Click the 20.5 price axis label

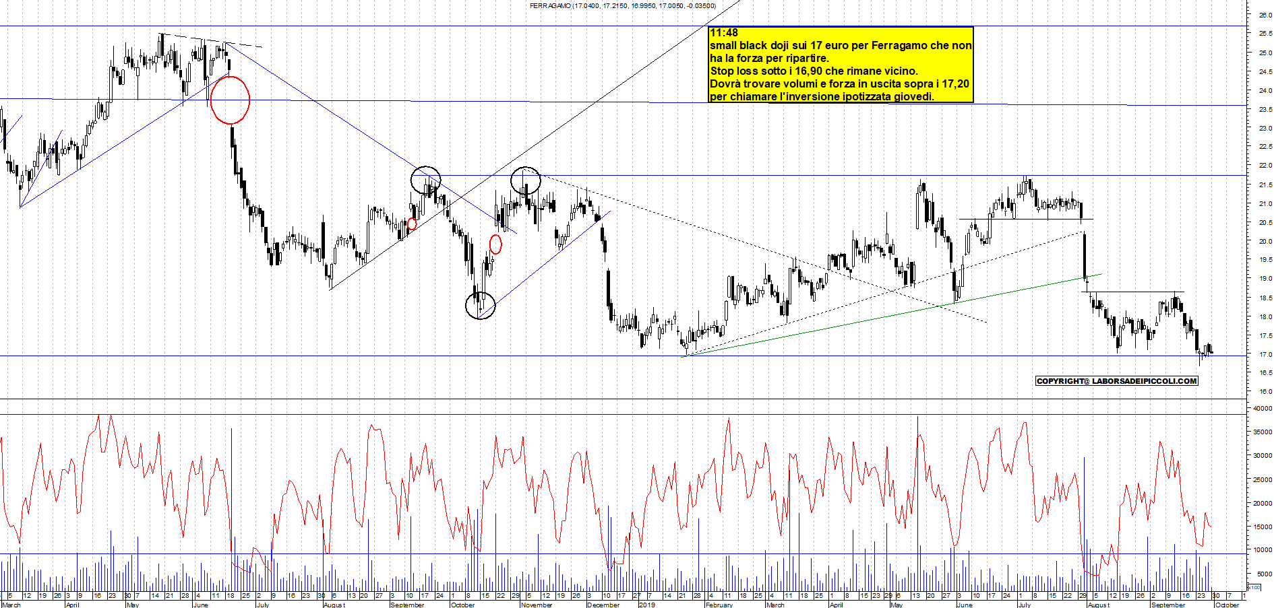1265,222
